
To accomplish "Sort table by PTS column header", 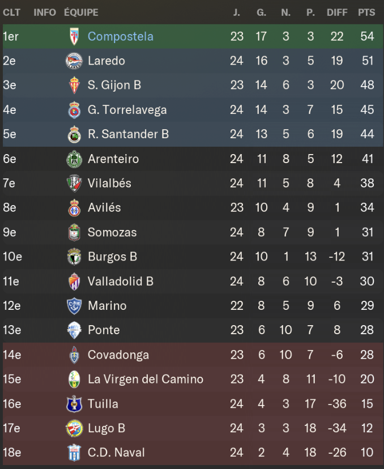I will pos(366,12).
